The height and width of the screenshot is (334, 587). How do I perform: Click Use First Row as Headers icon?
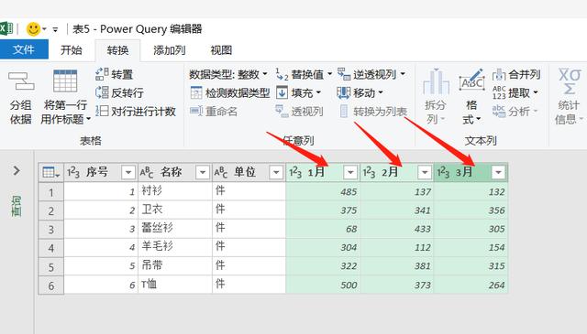coord(65,81)
